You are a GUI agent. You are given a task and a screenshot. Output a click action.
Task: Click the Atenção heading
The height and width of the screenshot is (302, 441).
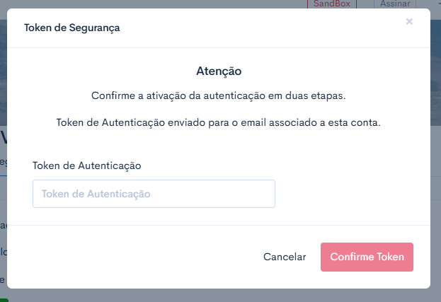click(x=219, y=71)
